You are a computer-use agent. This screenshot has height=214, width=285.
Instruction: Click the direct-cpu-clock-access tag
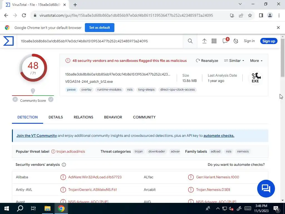click(x=177, y=89)
